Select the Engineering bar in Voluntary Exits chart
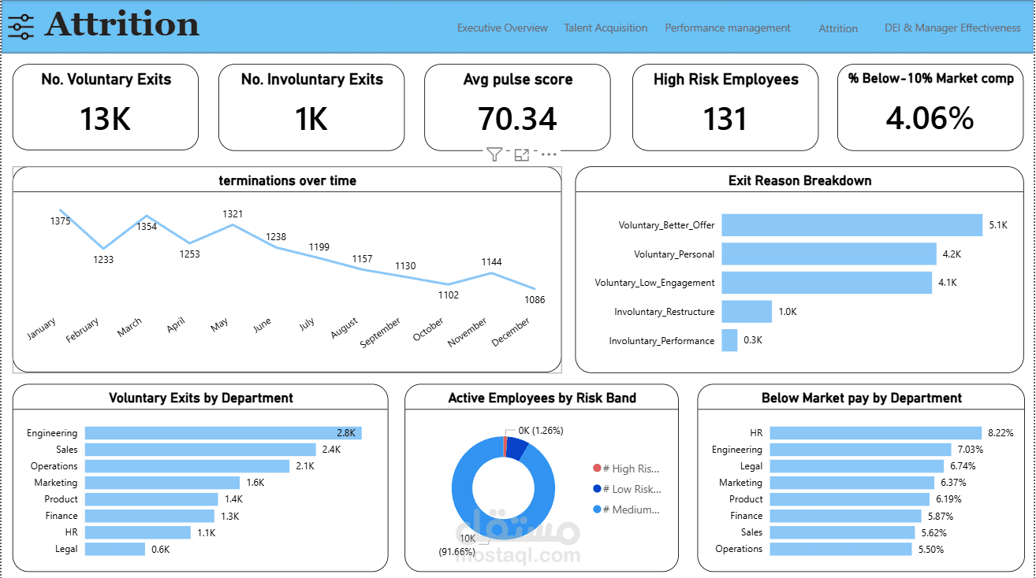The width and height of the screenshot is (1036, 578). point(223,433)
